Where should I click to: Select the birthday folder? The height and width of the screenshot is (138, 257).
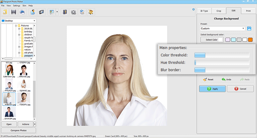(x=28, y=32)
